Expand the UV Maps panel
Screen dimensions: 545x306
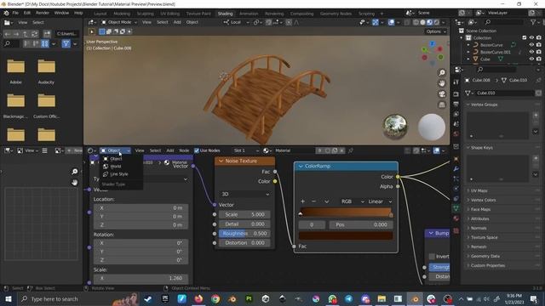479,190
